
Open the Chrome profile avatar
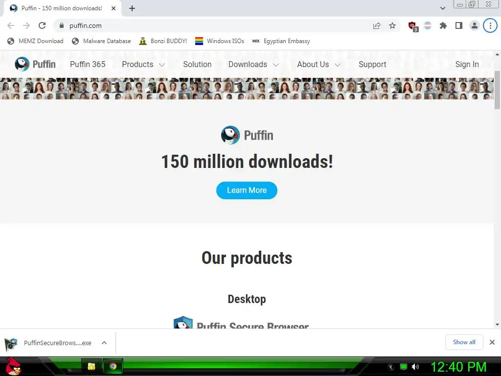tap(475, 25)
